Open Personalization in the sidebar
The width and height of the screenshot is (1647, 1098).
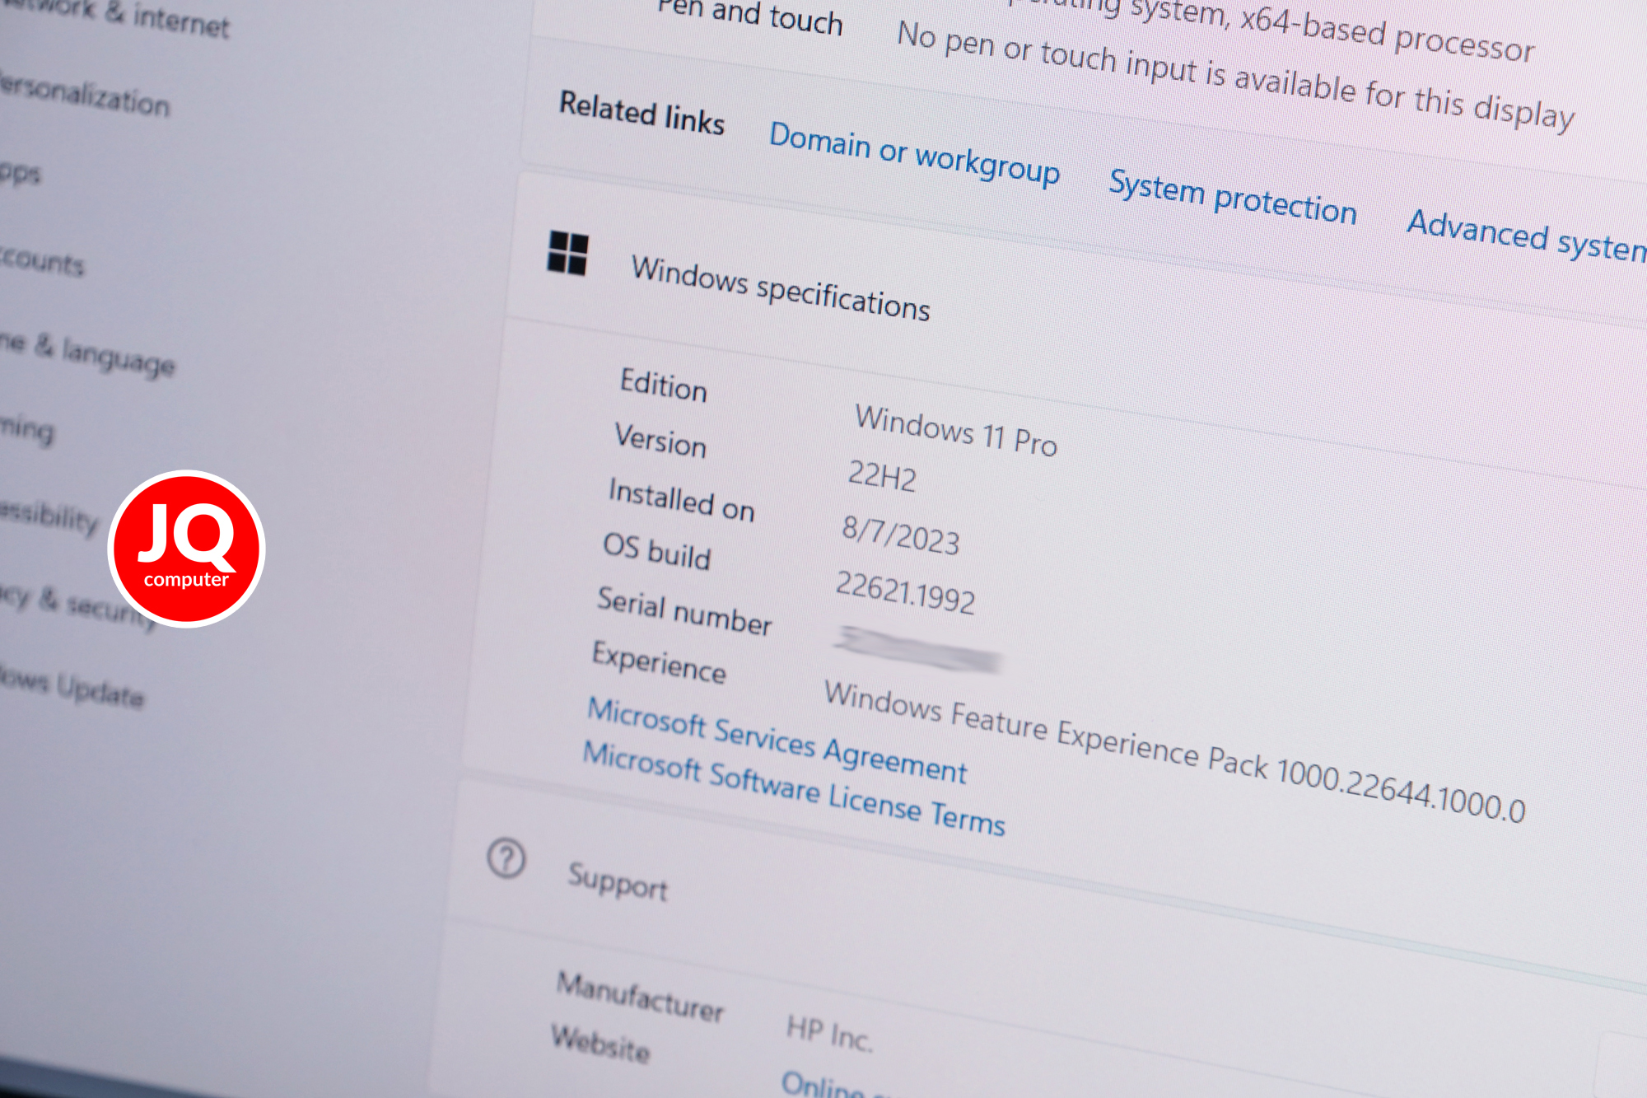pyautogui.click(x=84, y=96)
